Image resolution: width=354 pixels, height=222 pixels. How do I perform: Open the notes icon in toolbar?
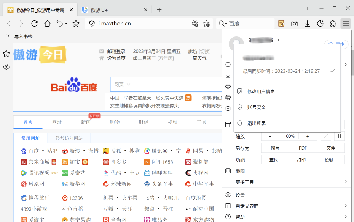(281, 24)
